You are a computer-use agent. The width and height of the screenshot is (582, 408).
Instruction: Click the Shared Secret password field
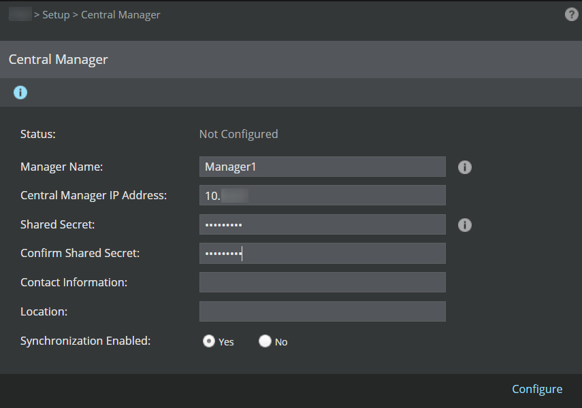(323, 224)
